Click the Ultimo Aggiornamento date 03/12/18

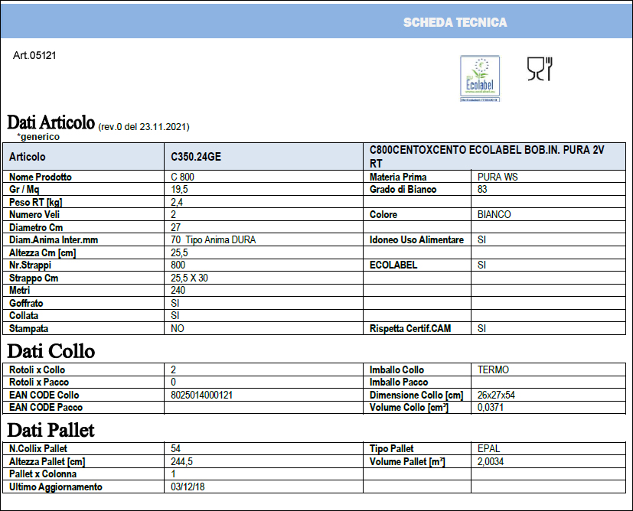(x=188, y=487)
